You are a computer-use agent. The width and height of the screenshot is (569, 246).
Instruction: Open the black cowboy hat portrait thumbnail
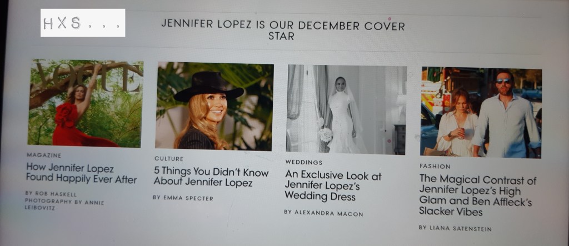click(214, 106)
